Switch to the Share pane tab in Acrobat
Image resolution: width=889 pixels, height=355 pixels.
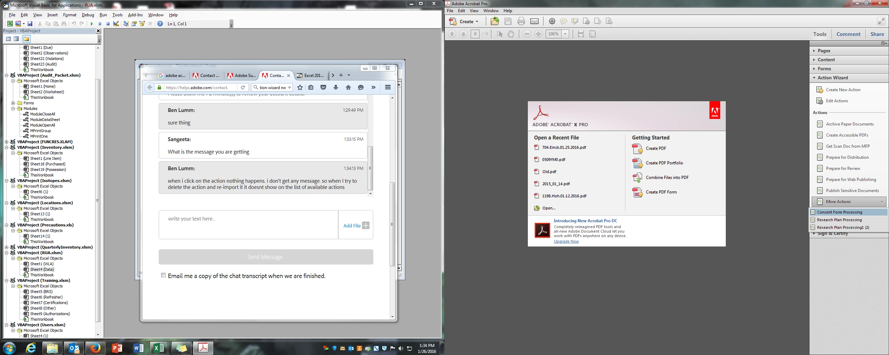coord(877,34)
